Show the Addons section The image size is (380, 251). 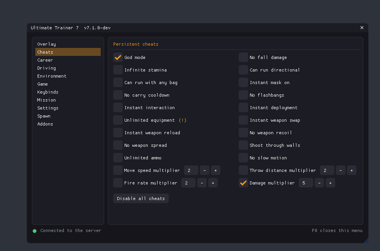tap(68, 124)
